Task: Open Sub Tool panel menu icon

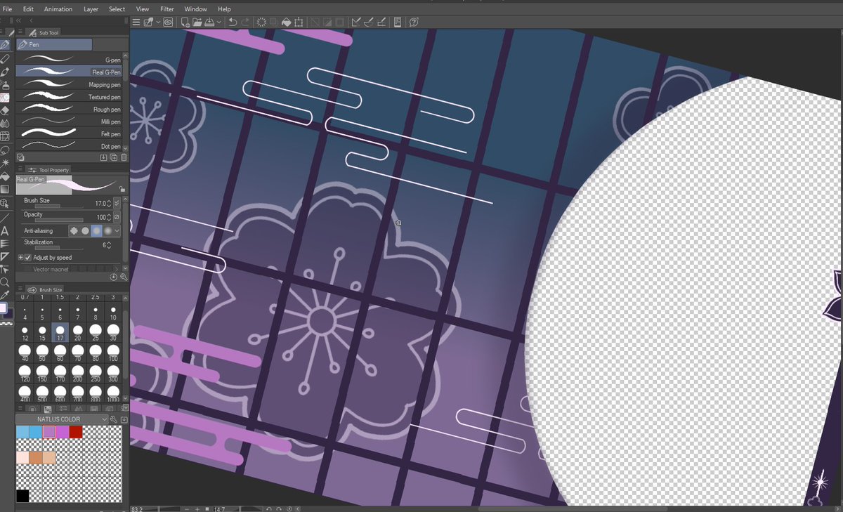Action: [20, 32]
